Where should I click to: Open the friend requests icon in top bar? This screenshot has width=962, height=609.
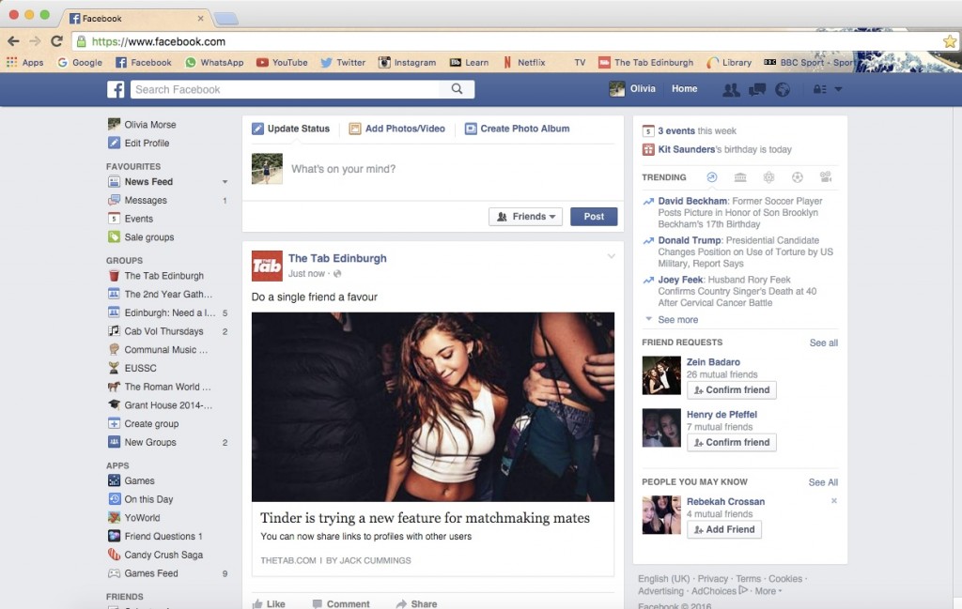tap(731, 89)
